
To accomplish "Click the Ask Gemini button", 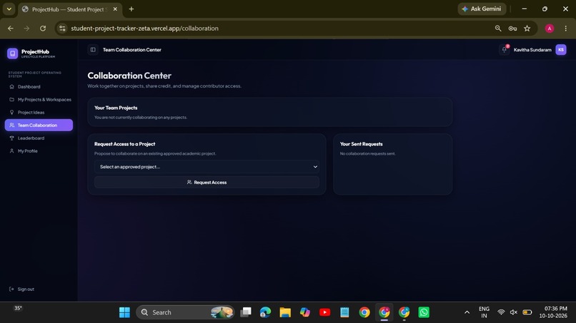I will point(482,9).
